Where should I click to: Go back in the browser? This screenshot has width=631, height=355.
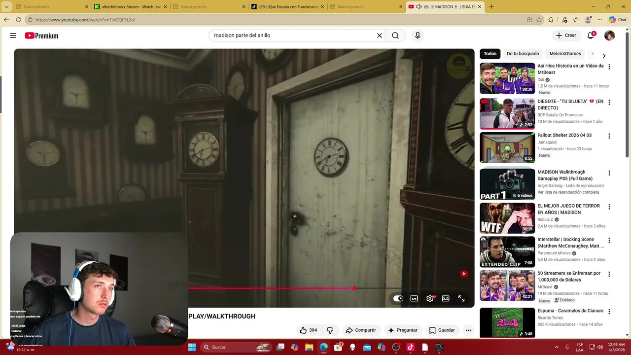pyautogui.click(x=6, y=20)
